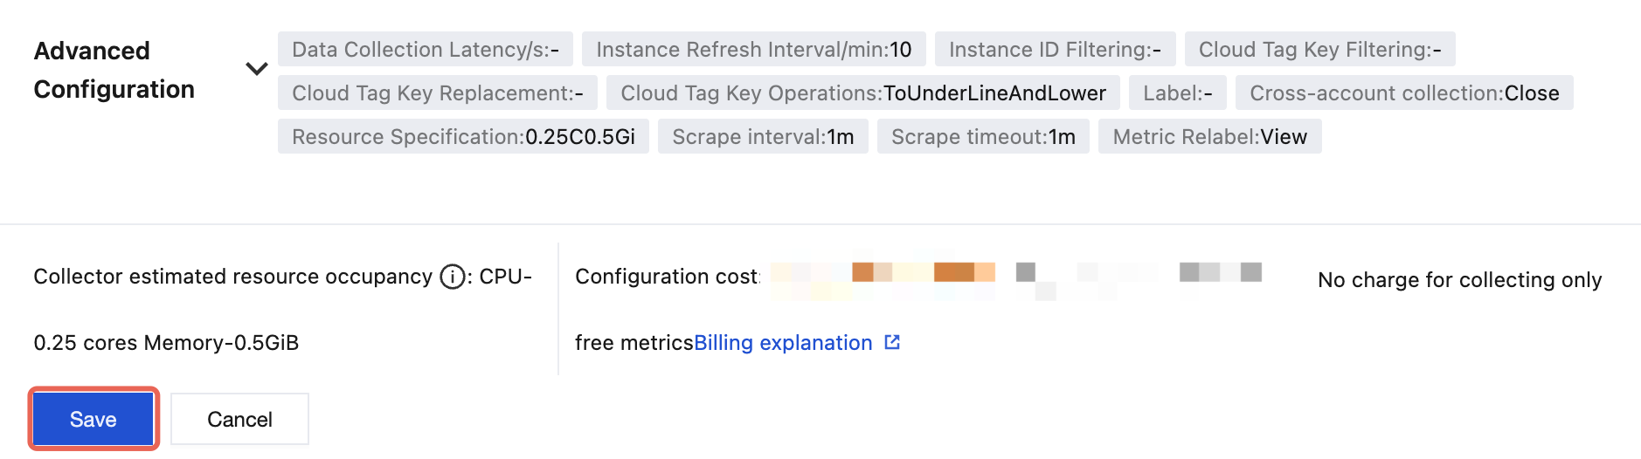This screenshot has height=459, width=1641.
Task: Select the Label tag
Action: pos(1177,93)
